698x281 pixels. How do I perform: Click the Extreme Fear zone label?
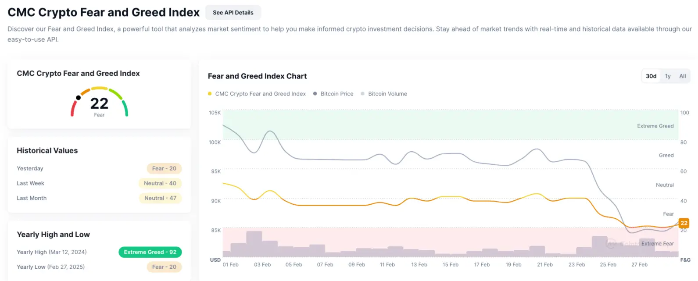657,244
